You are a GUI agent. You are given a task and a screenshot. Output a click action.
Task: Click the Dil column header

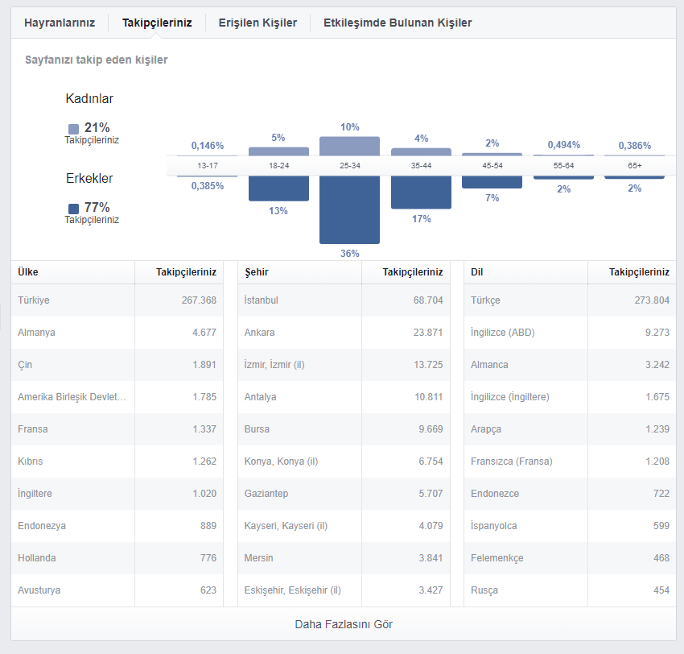click(477, 272)
